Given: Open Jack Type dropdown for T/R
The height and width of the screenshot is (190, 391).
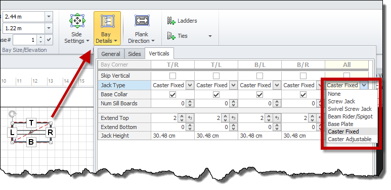Looking at the screenshot, I should (x=190, y=85).
